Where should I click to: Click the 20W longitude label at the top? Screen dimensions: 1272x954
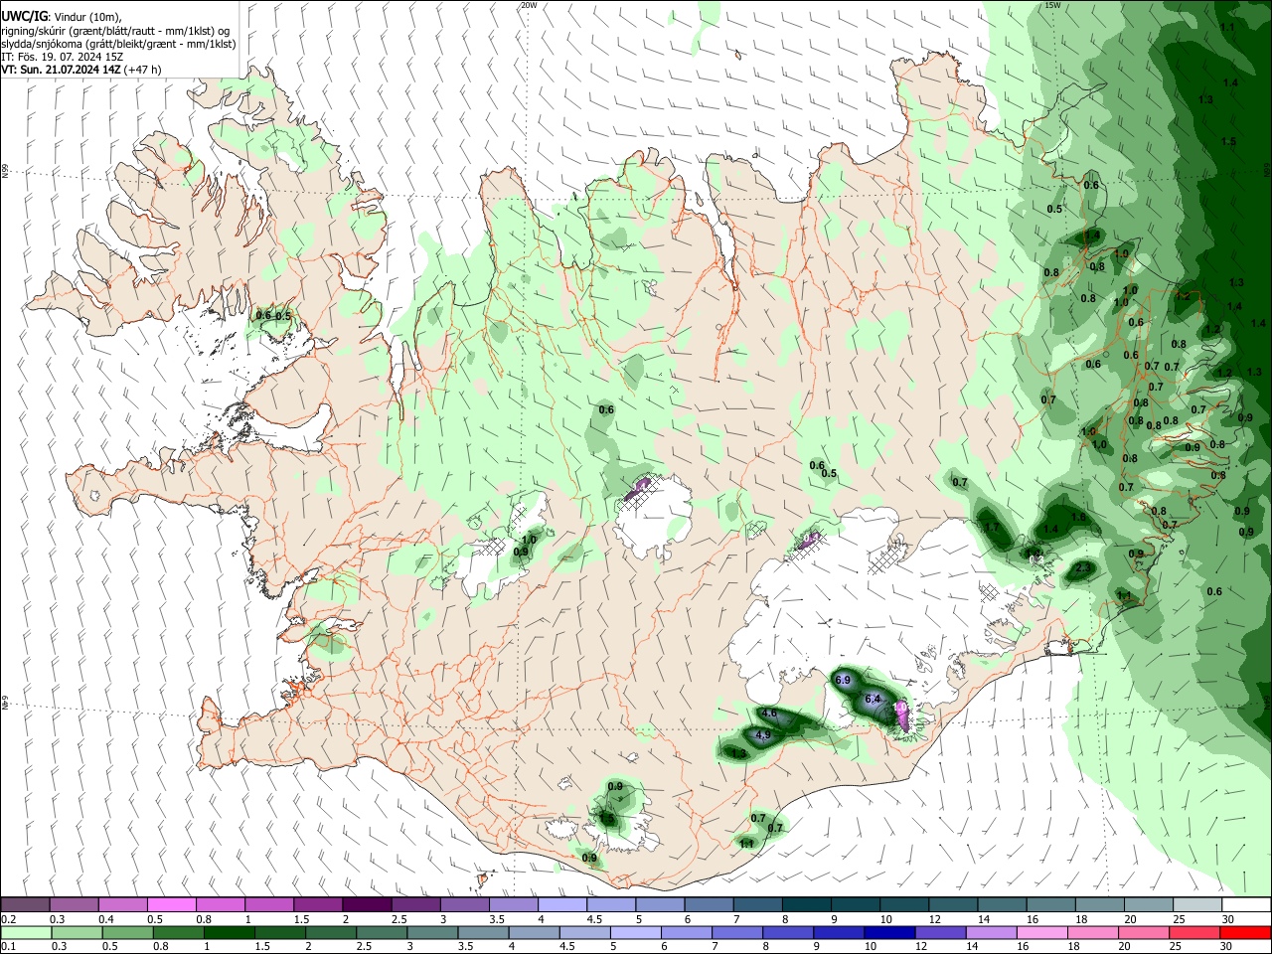[529, 5]
